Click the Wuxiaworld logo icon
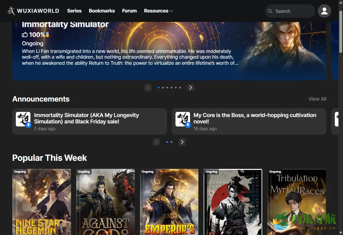The width and height of the screenshot is (343, 235). 11,11
